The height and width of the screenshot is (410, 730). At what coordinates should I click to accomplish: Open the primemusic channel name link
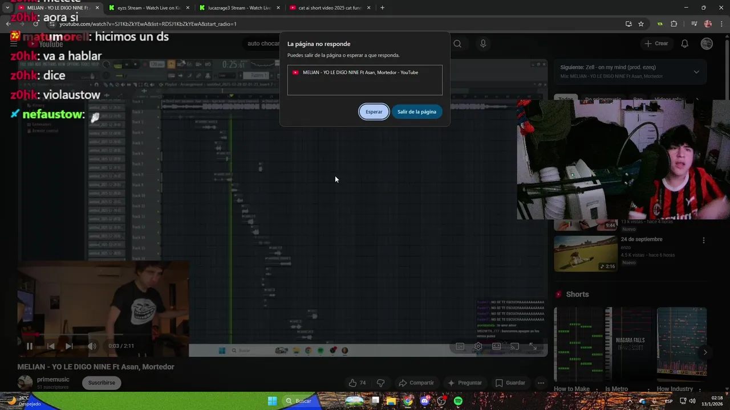[x=53, y=379]
